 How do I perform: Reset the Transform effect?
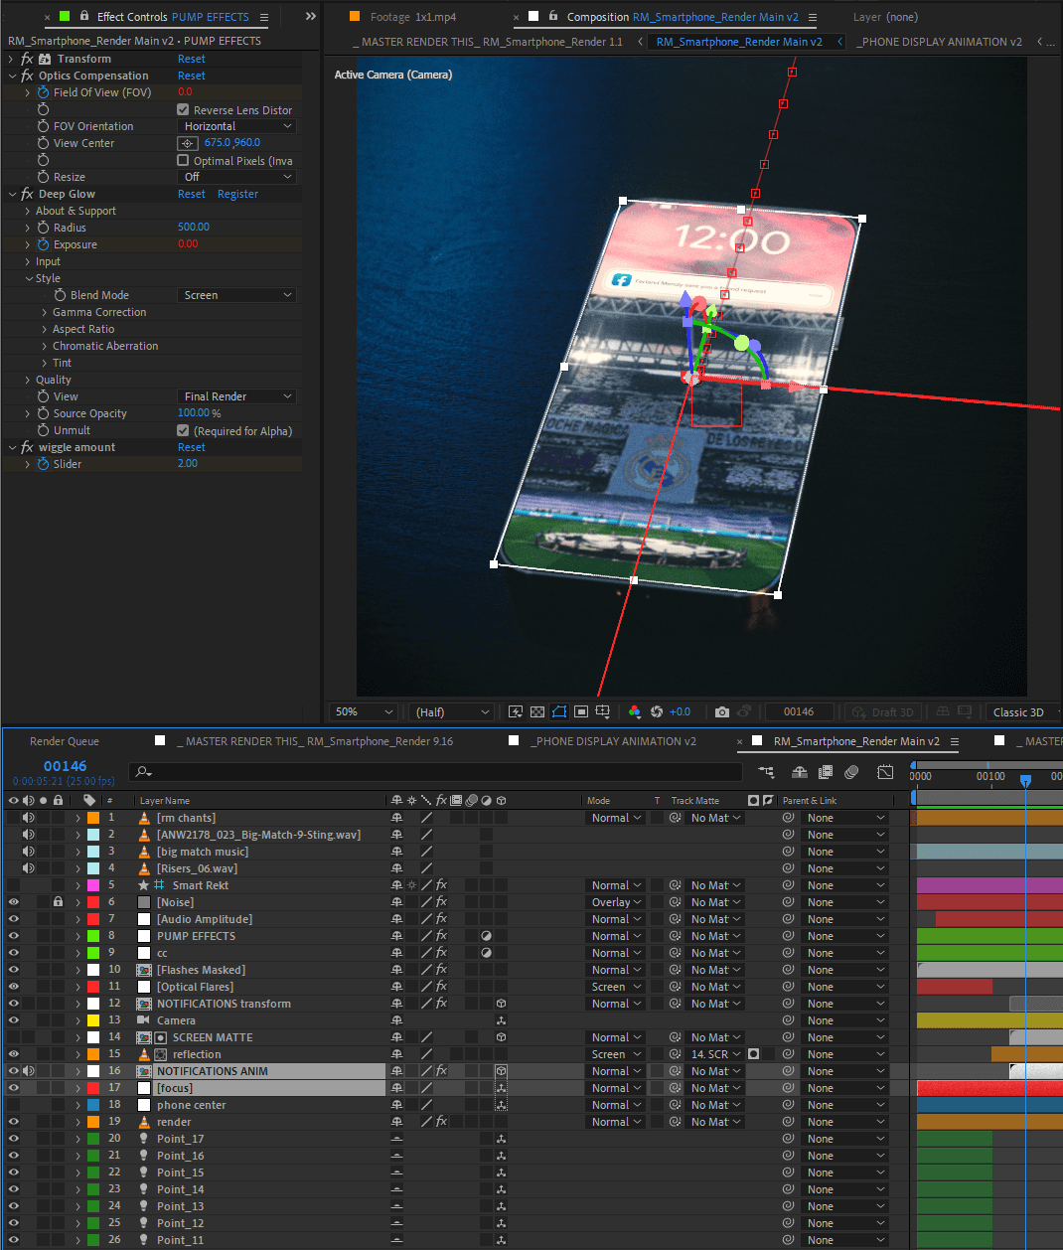tap(192, 59)
